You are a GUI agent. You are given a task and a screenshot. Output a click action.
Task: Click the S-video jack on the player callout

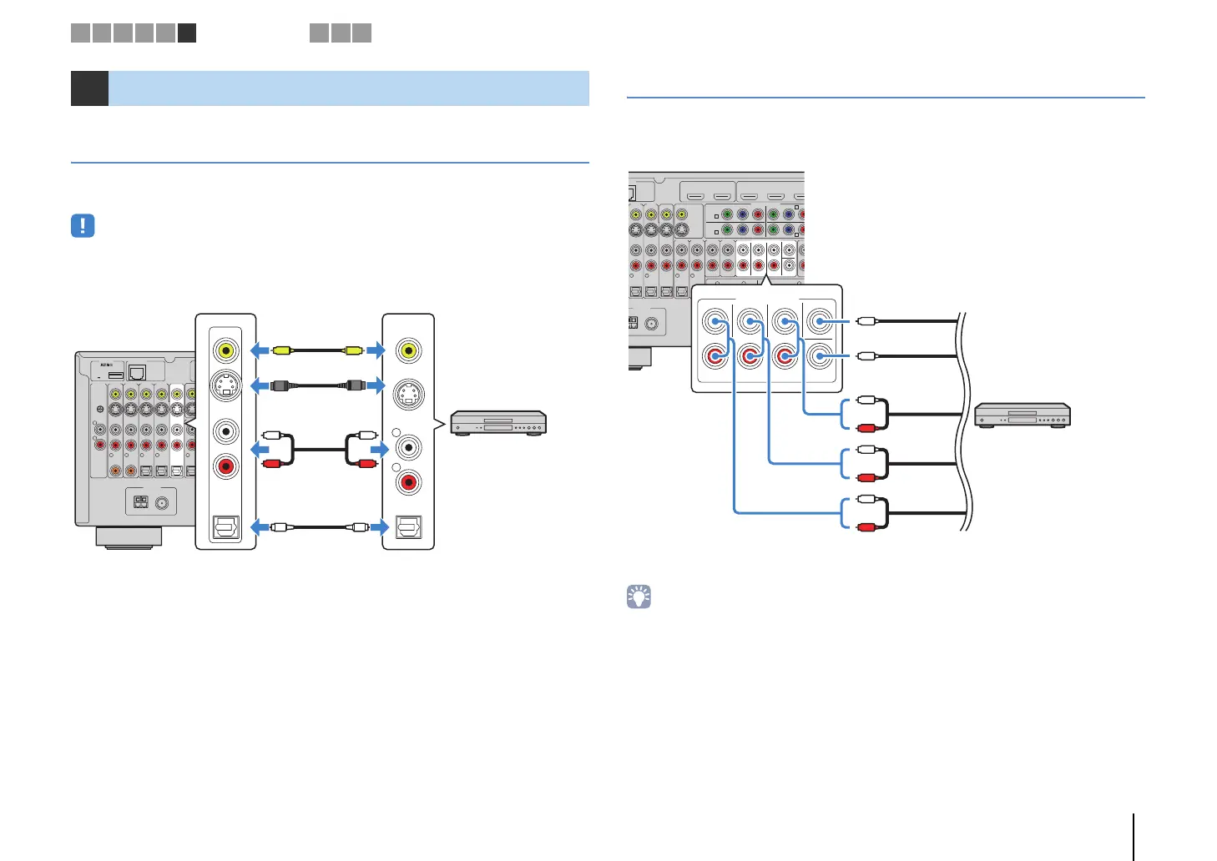408,394
